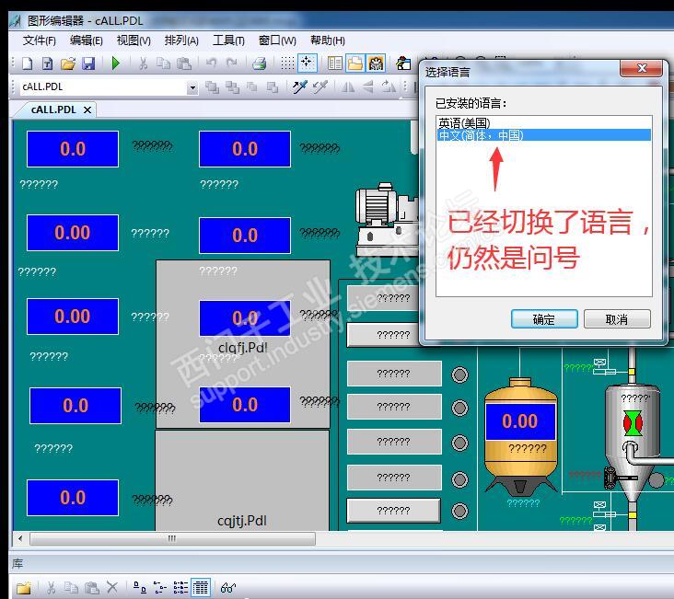The height and width of the screenshot is (599, 674).
Task: Print using the printer icon
Action: (x=260, y=63)
